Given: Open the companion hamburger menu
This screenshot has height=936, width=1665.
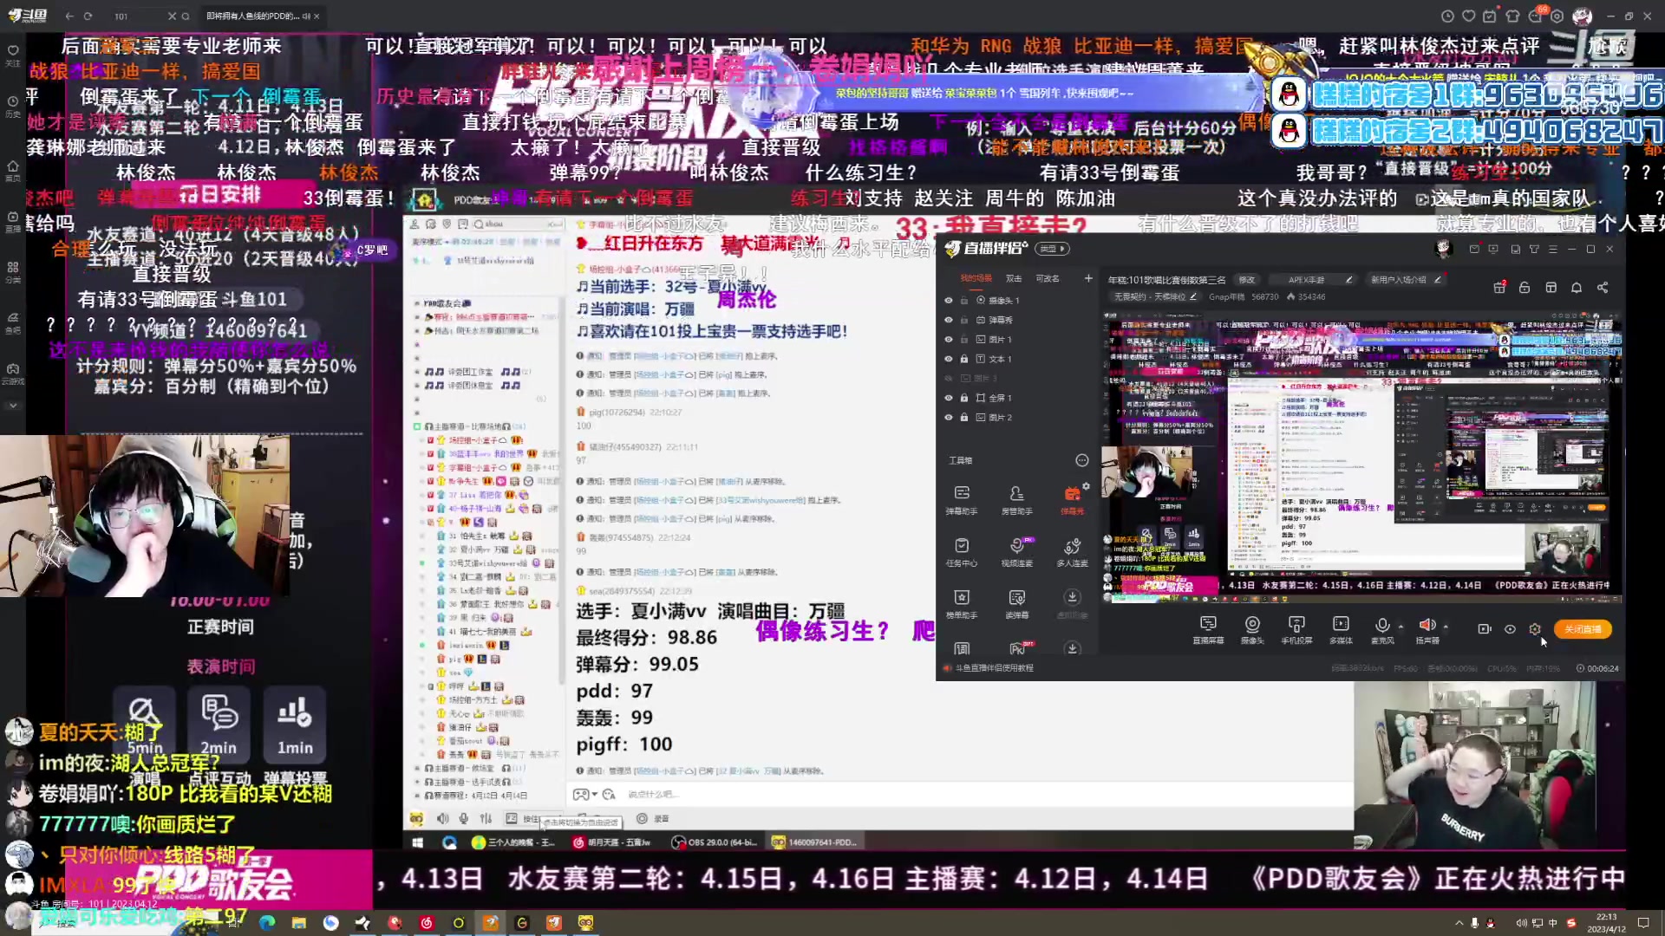Looking at the screenshot, I should click(x=1552, y=249).
